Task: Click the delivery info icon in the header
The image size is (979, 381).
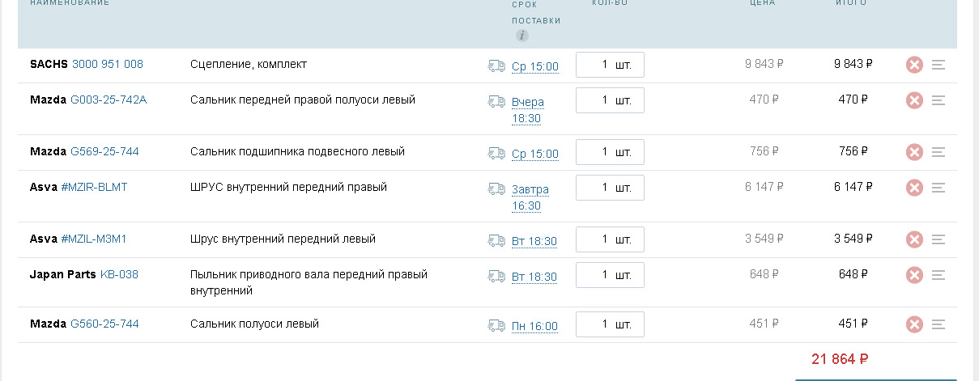Action: pyautogui.click(x=522, y=36)
